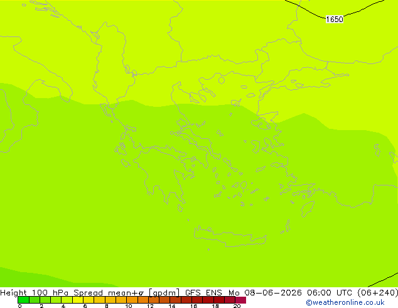
Task: Click the legend scale value 0
Action: coord(20,306)
